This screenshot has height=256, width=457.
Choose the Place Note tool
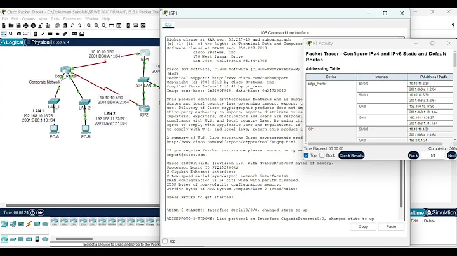[x=36, y=34]
